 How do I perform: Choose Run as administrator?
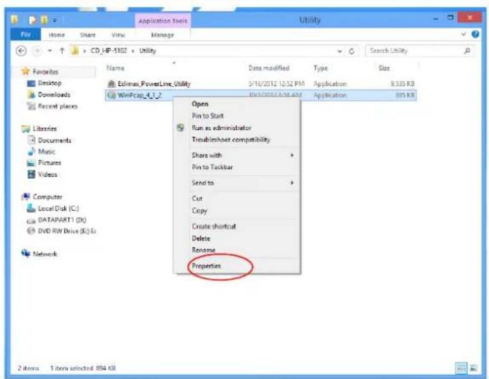(x=222, y=128)
